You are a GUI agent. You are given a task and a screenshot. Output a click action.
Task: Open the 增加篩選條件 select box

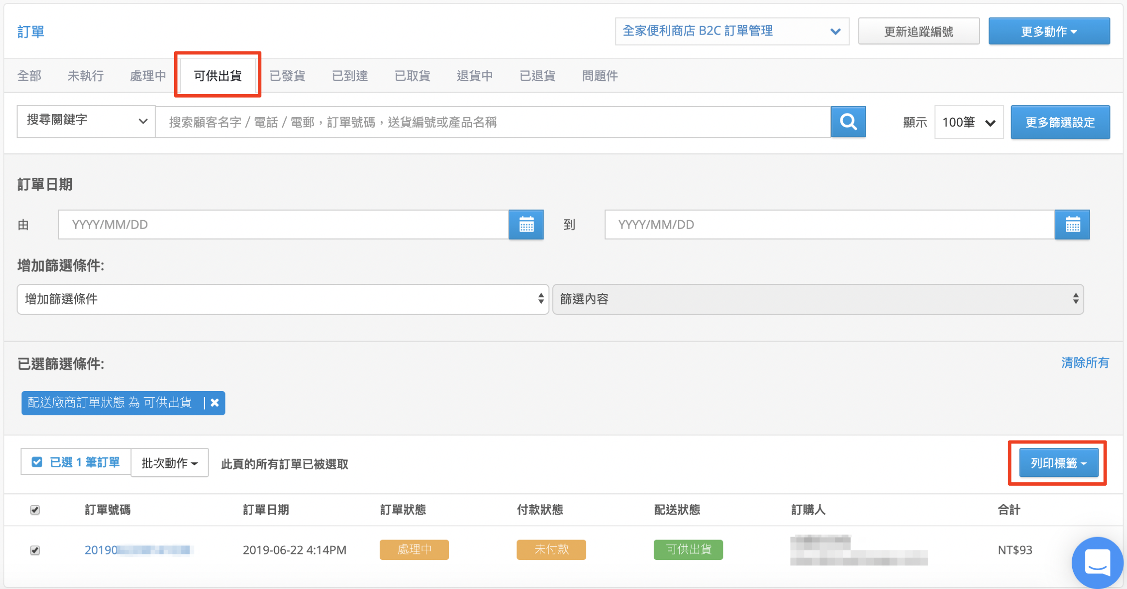coord(283,299)
